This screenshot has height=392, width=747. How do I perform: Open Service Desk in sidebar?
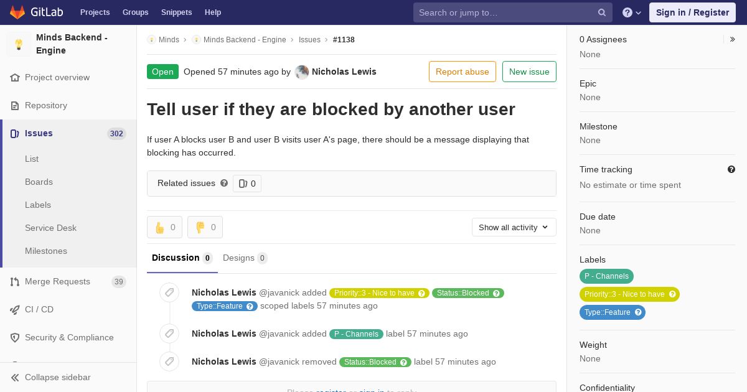tap(50, 228)
